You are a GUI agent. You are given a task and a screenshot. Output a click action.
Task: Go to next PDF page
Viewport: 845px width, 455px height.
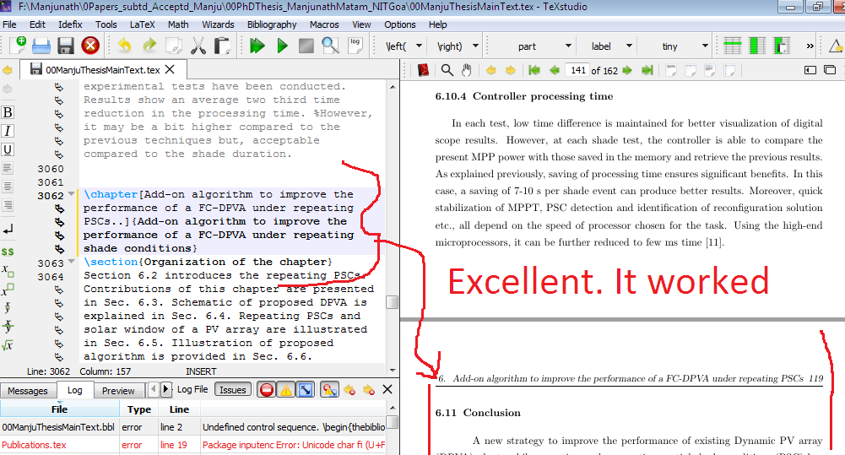coord(626,70)
